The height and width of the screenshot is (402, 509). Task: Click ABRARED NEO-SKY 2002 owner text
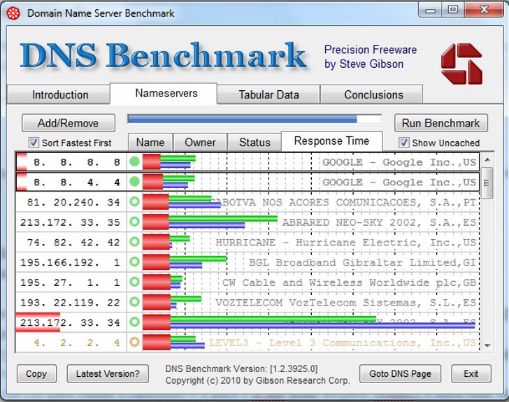[379, 222]
